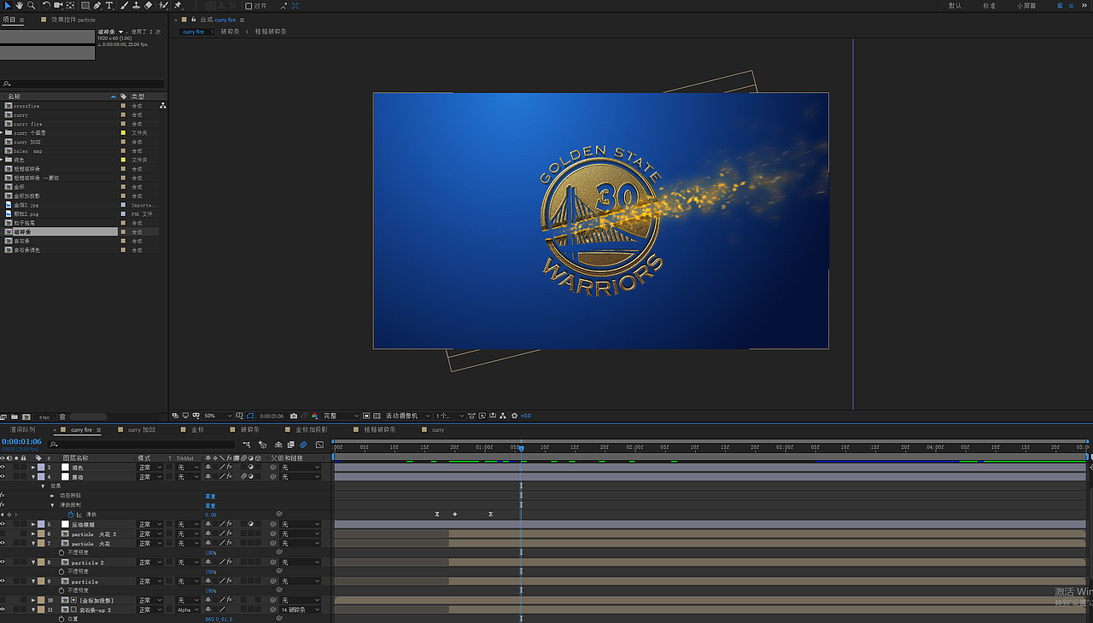Open the 金标 timeline tab
Image resolution: width=1093 pixels, height=623 pixels.
[x=197, y=430]
